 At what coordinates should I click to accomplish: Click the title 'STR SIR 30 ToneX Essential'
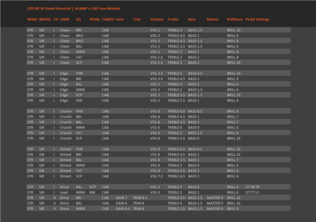[x=49, y=8]
